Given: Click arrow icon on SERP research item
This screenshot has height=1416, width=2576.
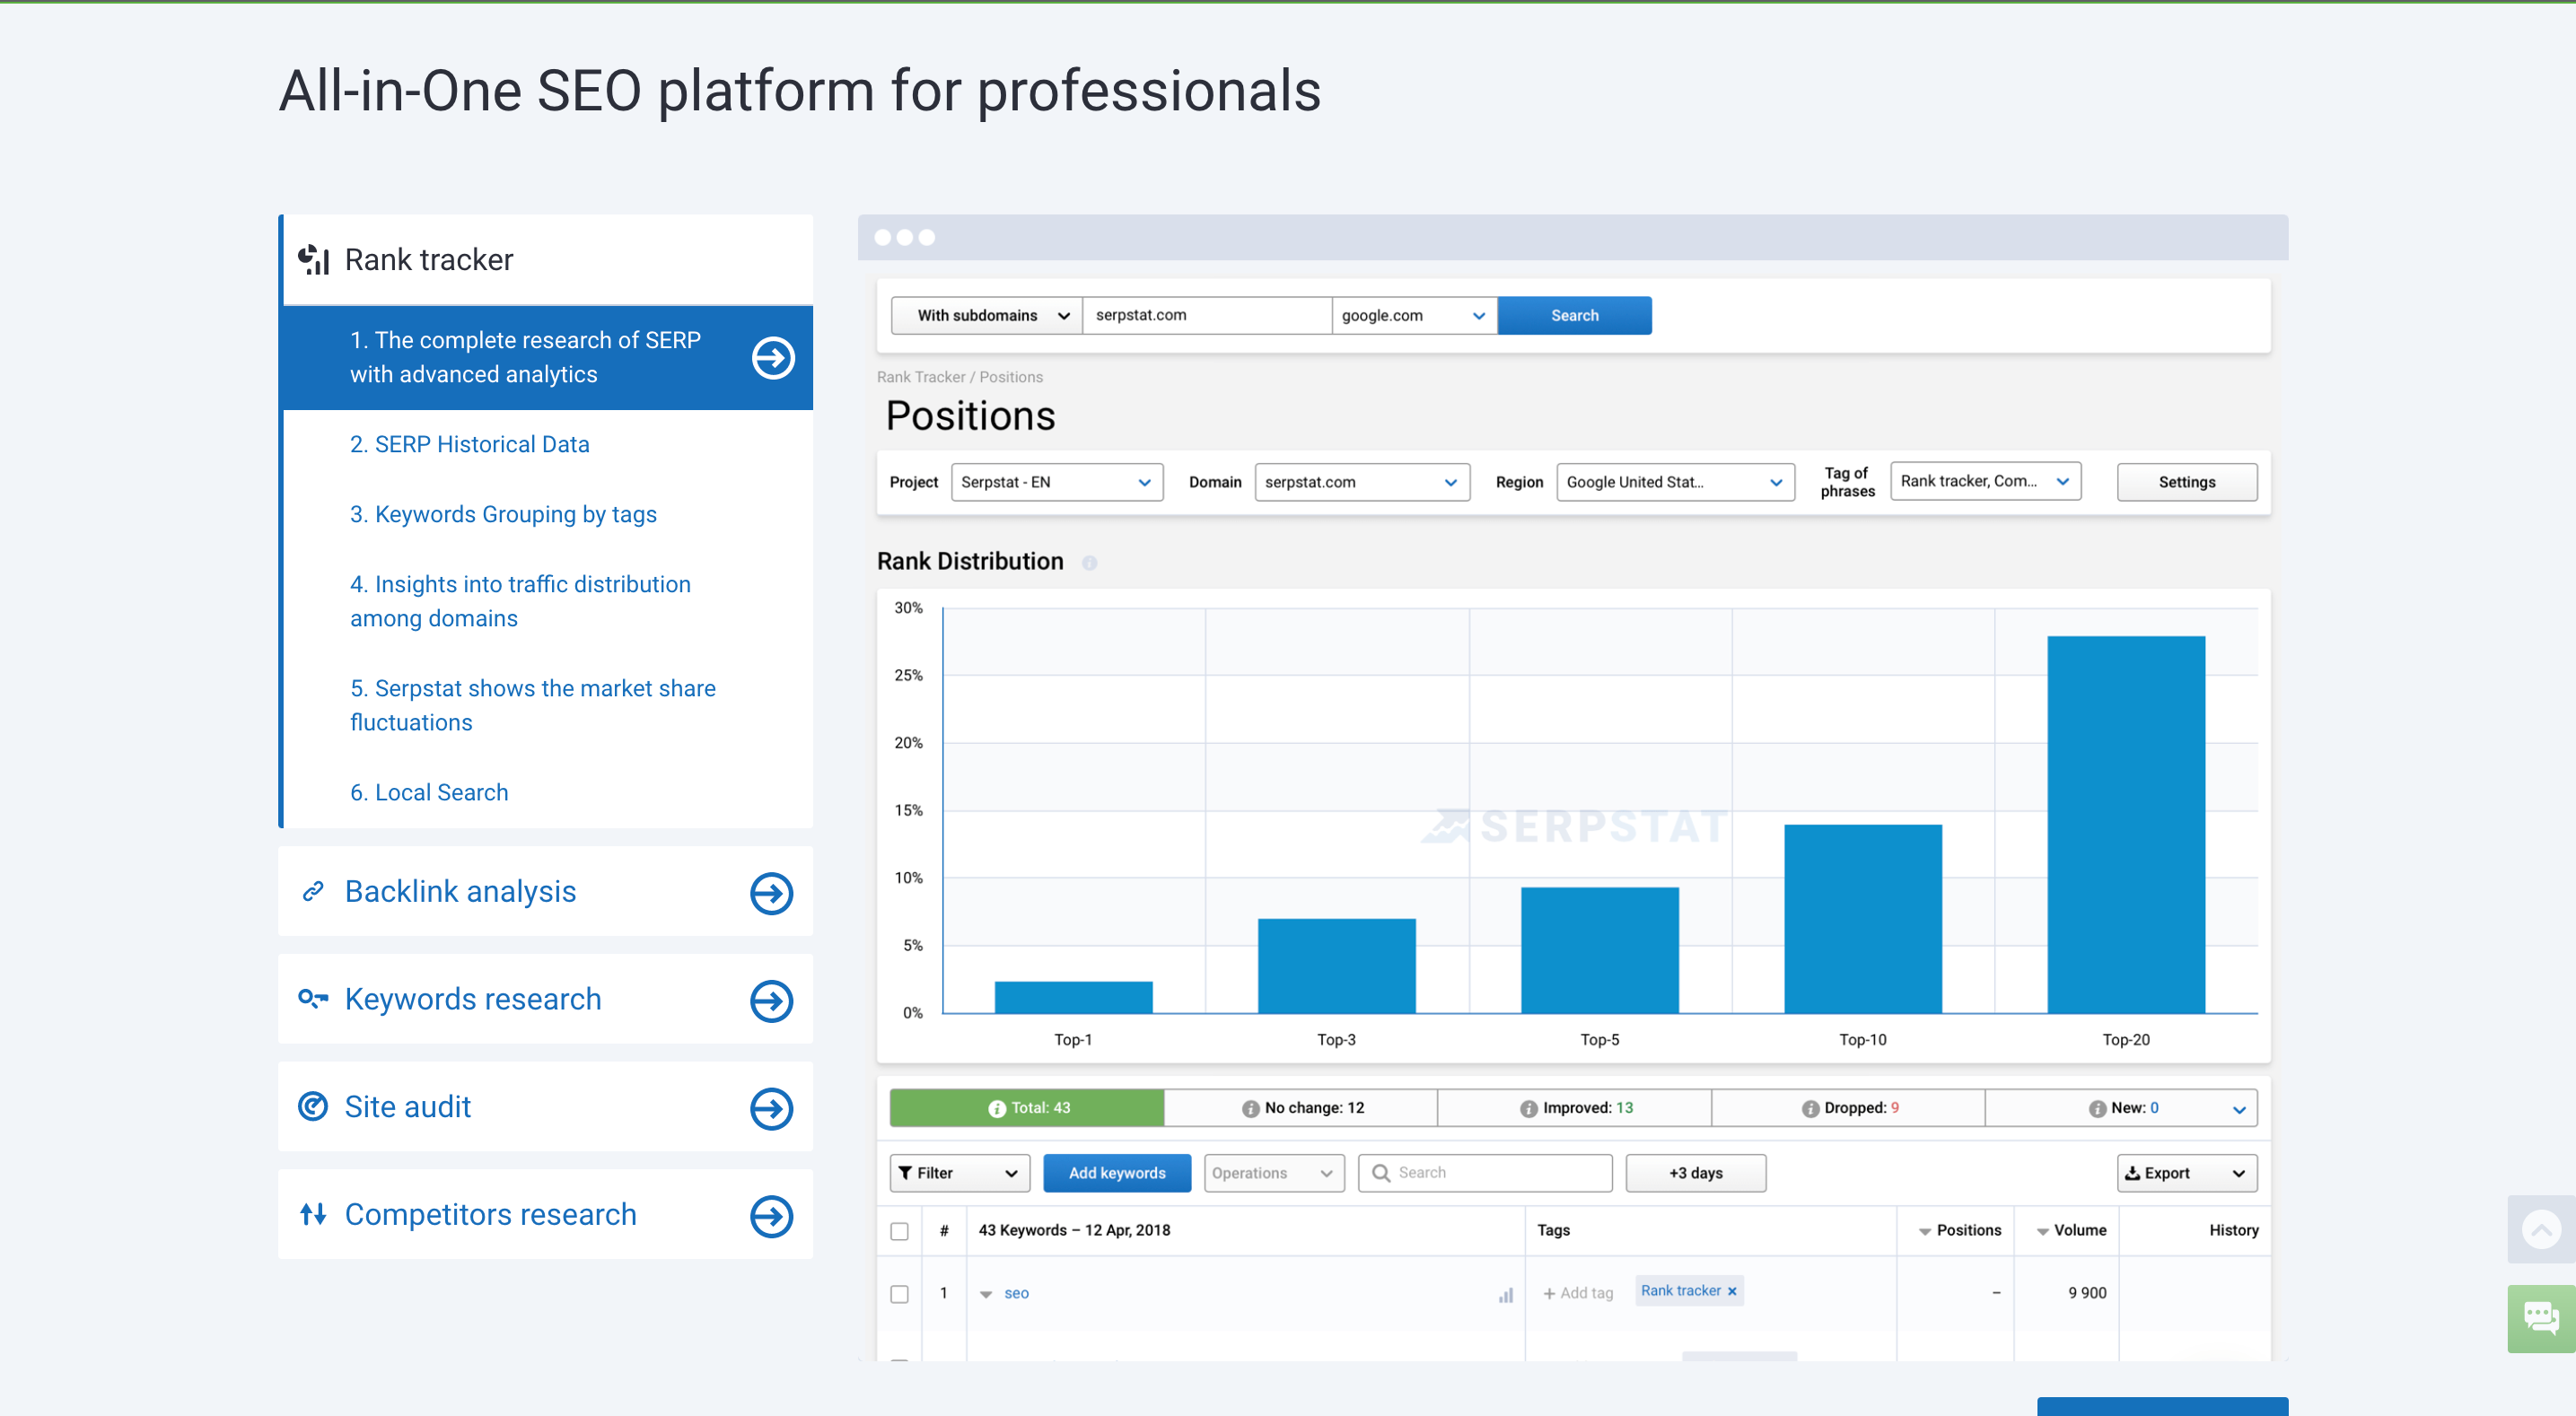Looking at the screenshot, I should (x=773, y=358).
